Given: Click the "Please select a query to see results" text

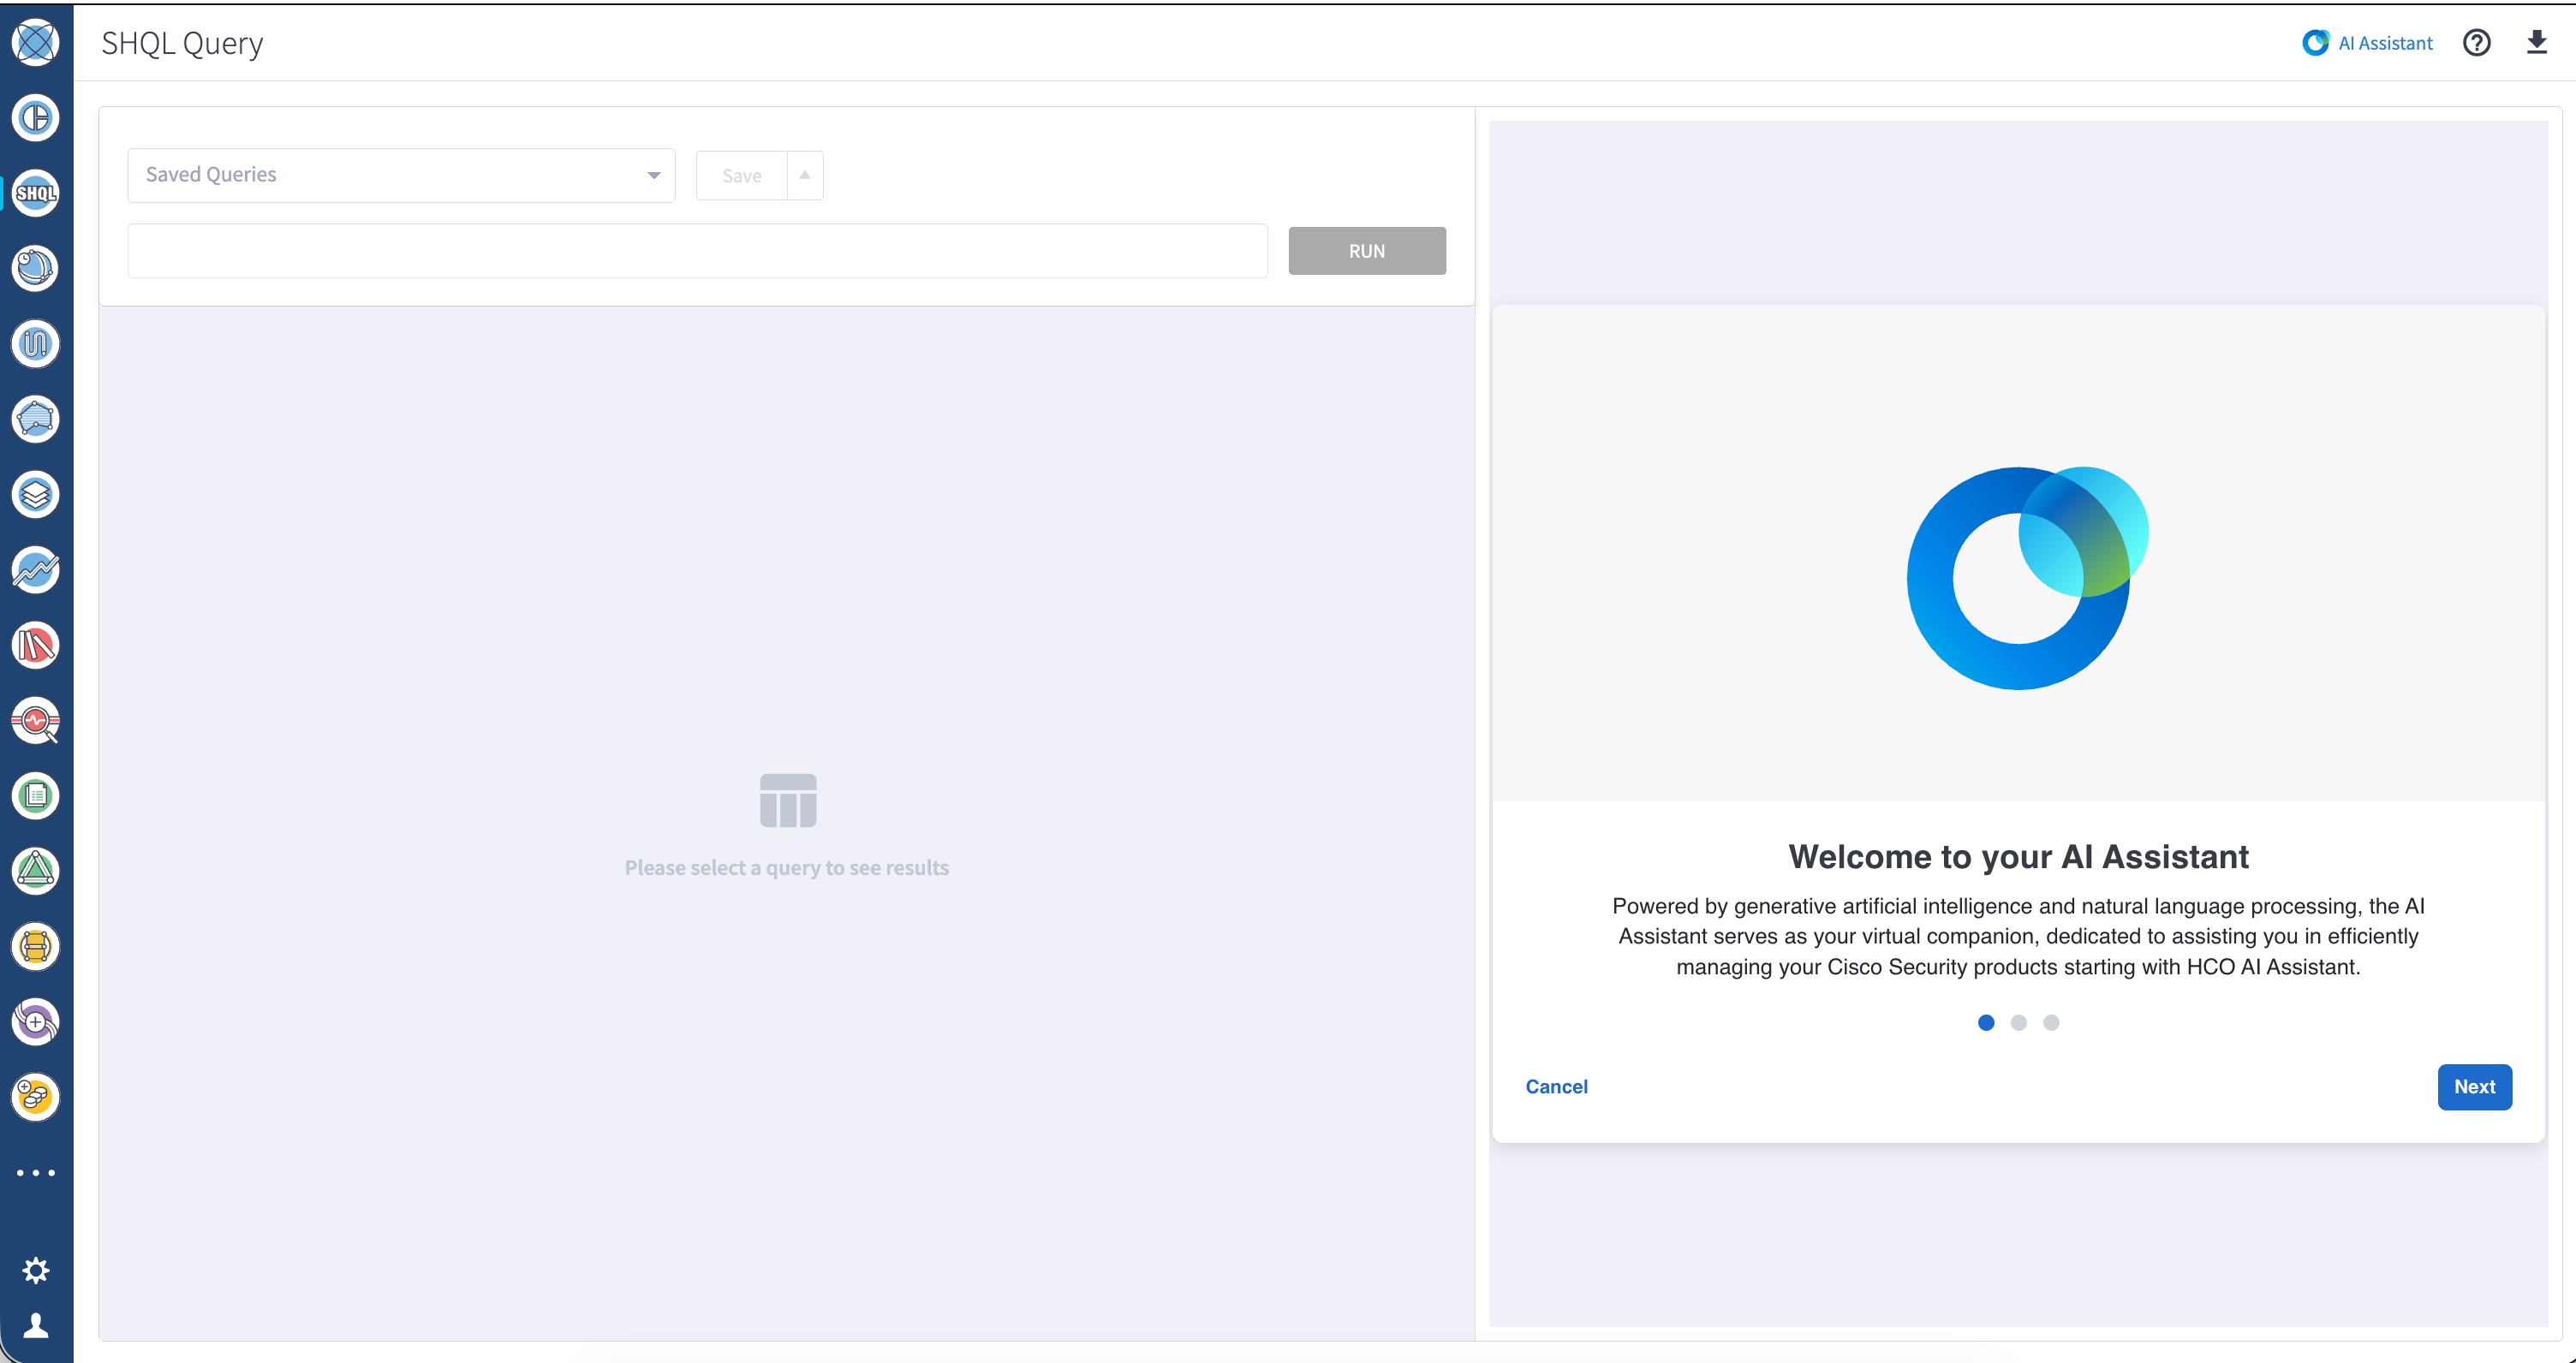Looking at the screenshot, I should coord(787,868).
